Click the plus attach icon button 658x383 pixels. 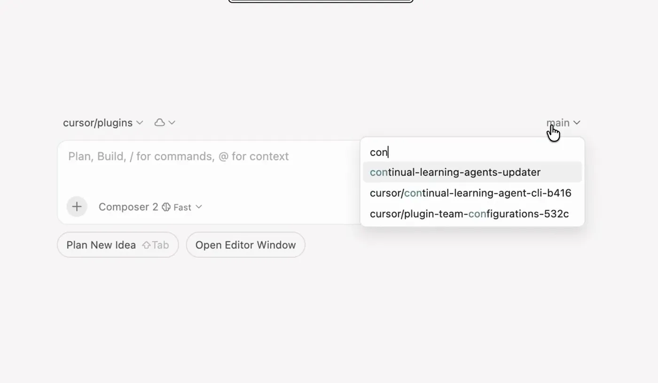tap(77, 207)
